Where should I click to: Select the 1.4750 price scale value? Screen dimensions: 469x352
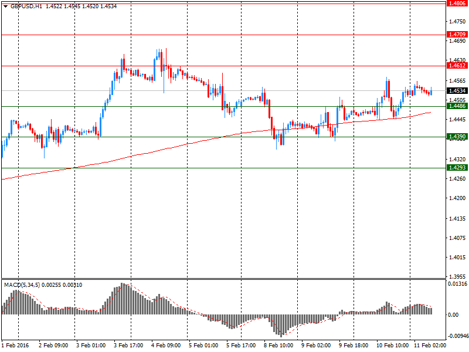click(457, 22)
